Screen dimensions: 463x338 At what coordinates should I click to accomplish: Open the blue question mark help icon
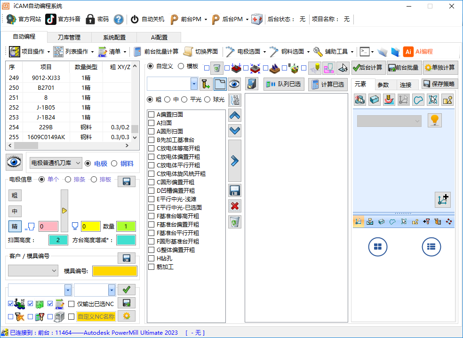[x=119, y=19]
